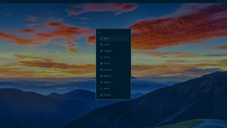Choose the Trigger menu entry
Viewport: 227px width, 128px height.
(113, 51)
